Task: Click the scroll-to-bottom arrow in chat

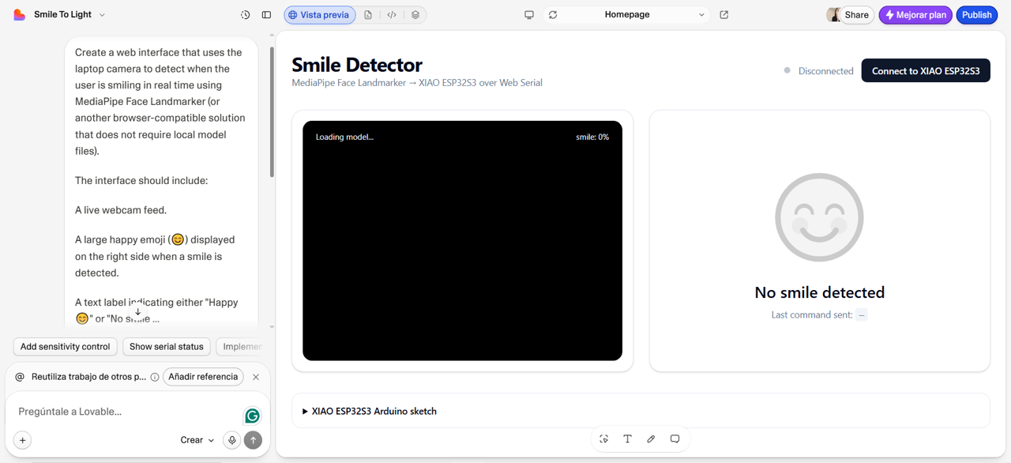Action: pos(137,312)
